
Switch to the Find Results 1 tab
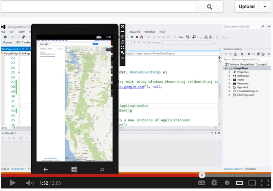(19, 169)
